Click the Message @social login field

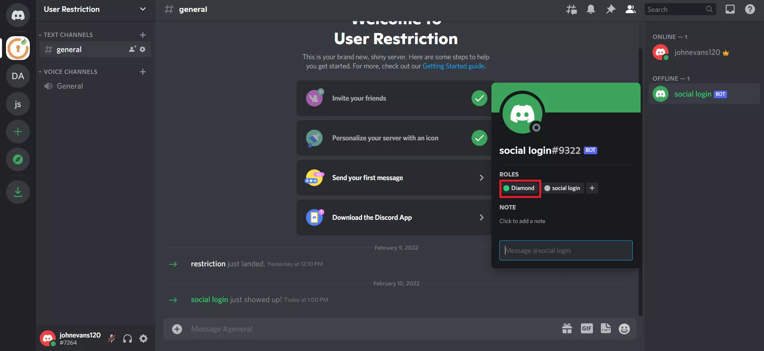tap(565, 250)
